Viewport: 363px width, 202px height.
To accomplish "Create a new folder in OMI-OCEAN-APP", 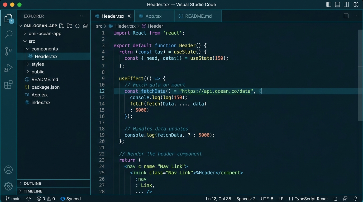I will 69,26.
